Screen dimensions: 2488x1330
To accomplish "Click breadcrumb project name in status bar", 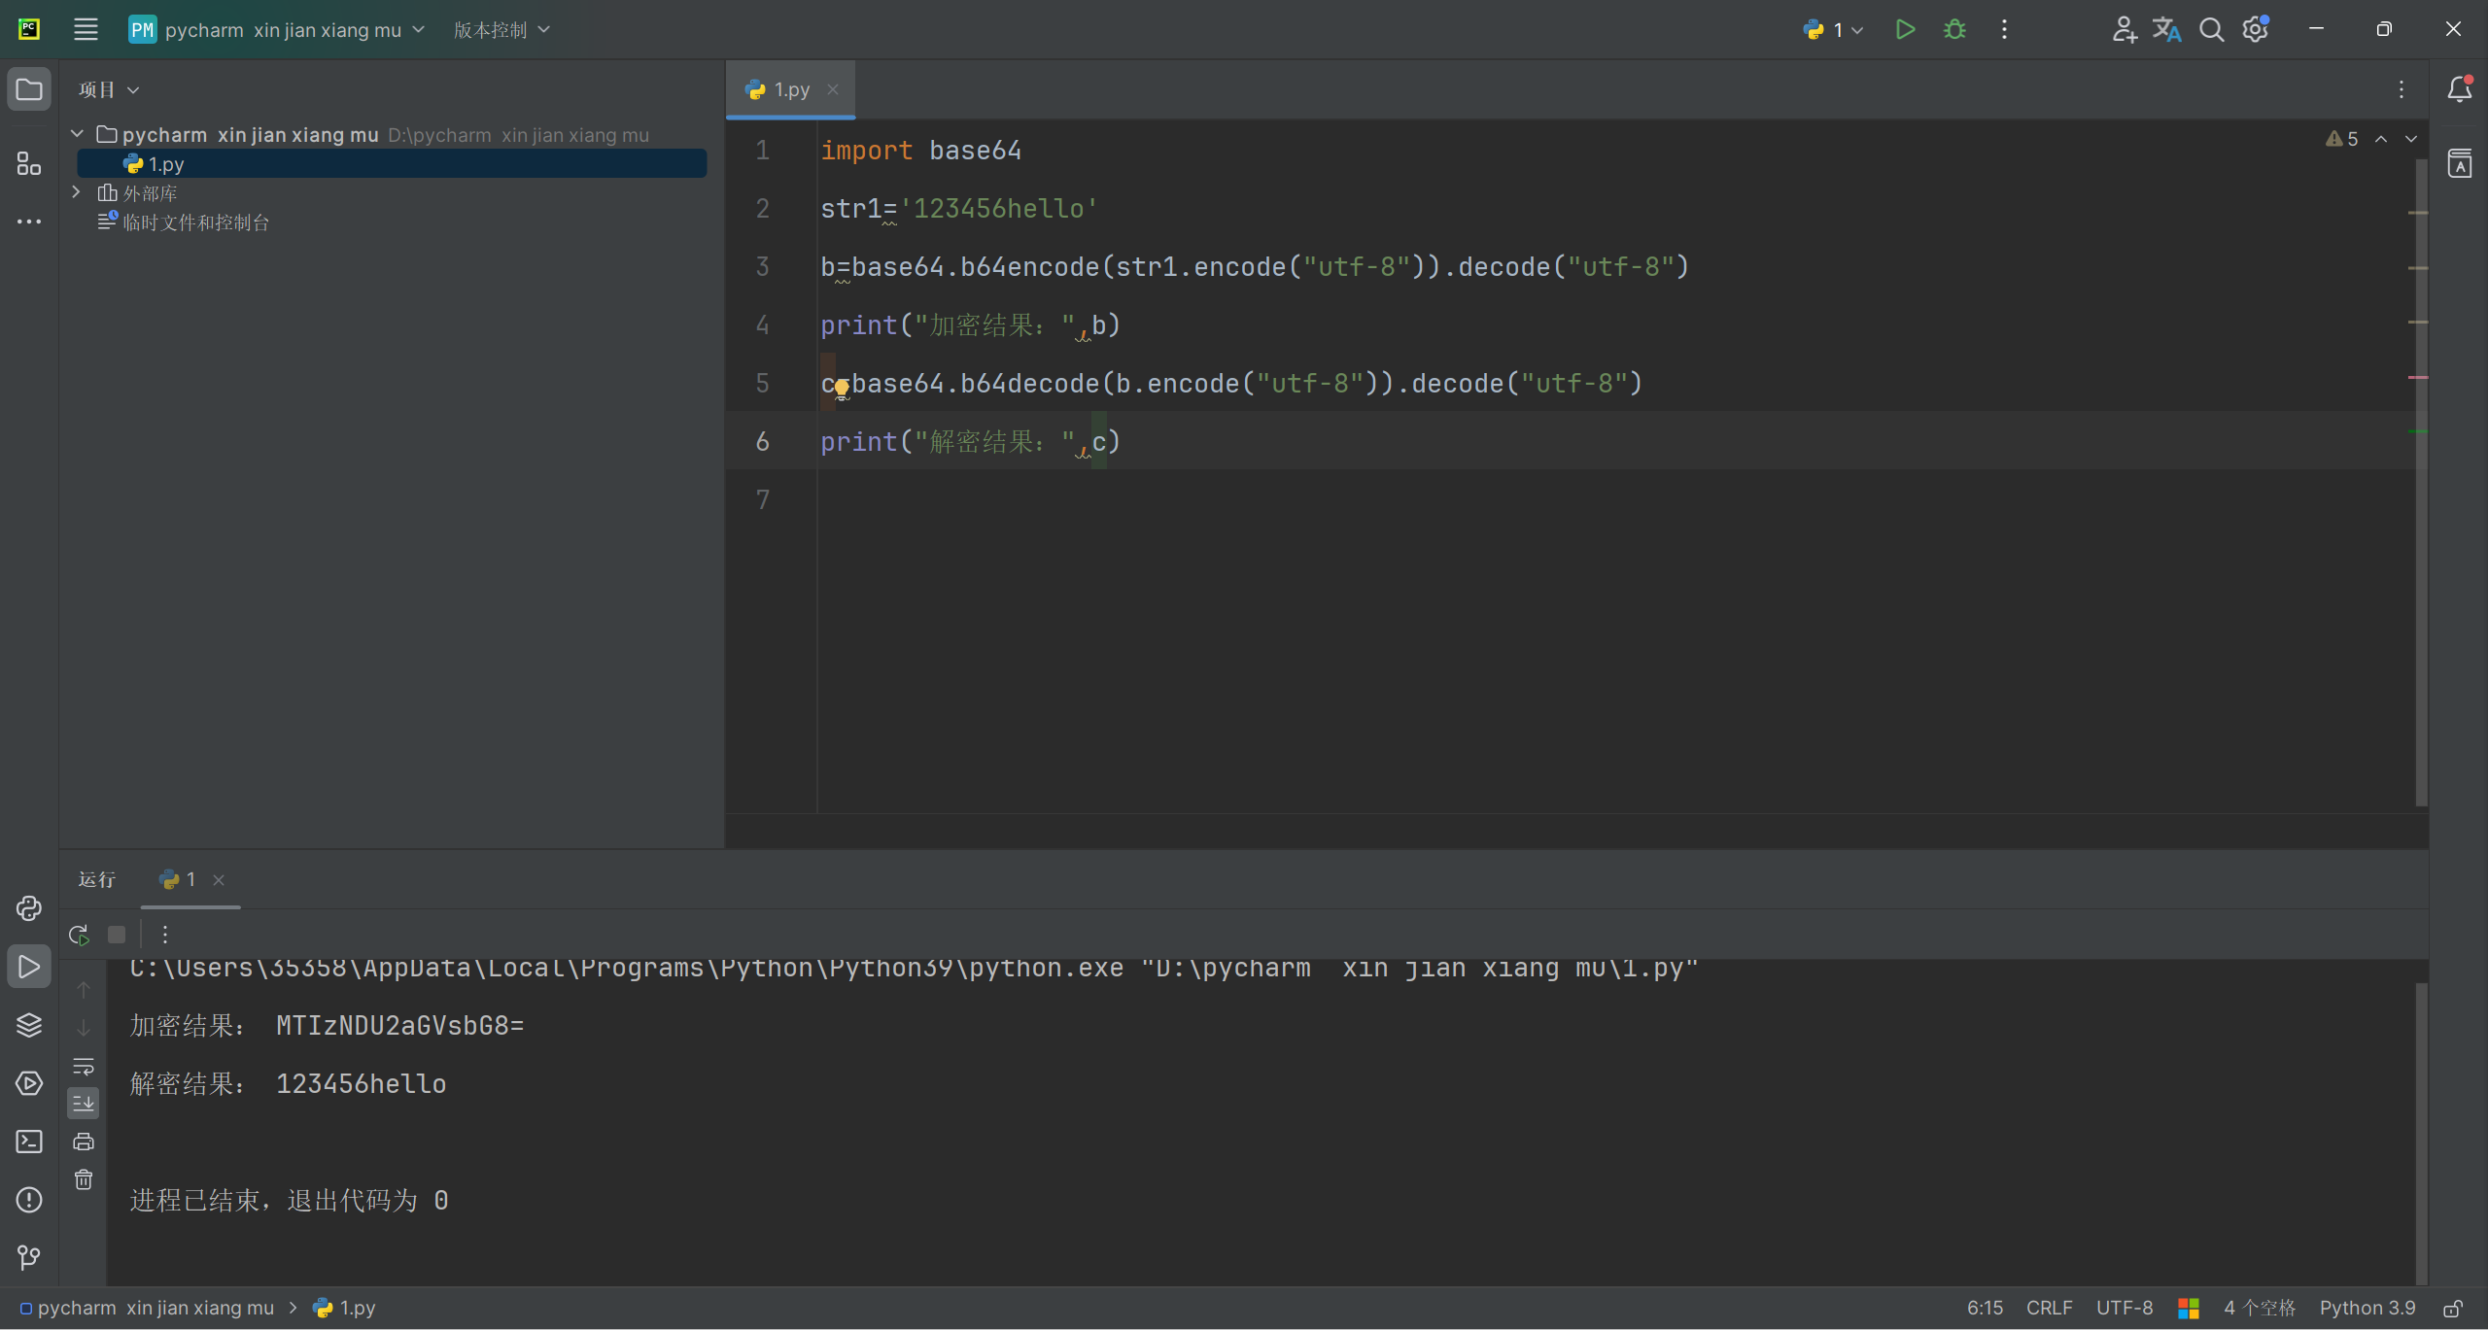I will coord(148,1308).
